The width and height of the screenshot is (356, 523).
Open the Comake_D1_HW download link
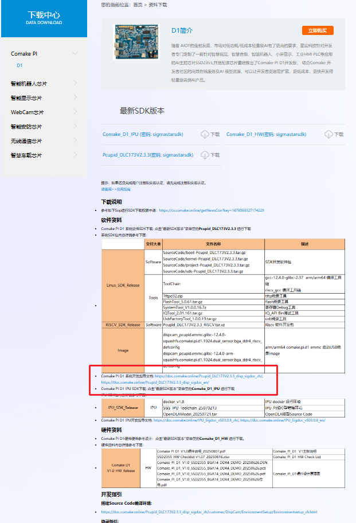(267, 134)
